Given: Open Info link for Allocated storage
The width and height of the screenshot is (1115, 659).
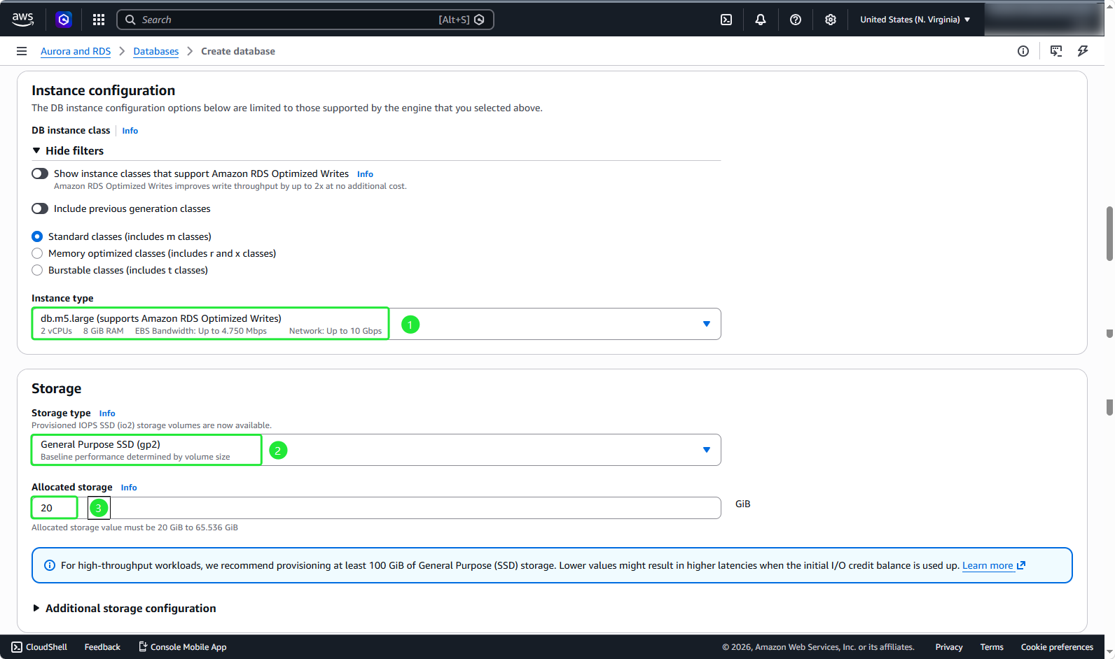Looking at the screenshot, I should coord(129,488).
